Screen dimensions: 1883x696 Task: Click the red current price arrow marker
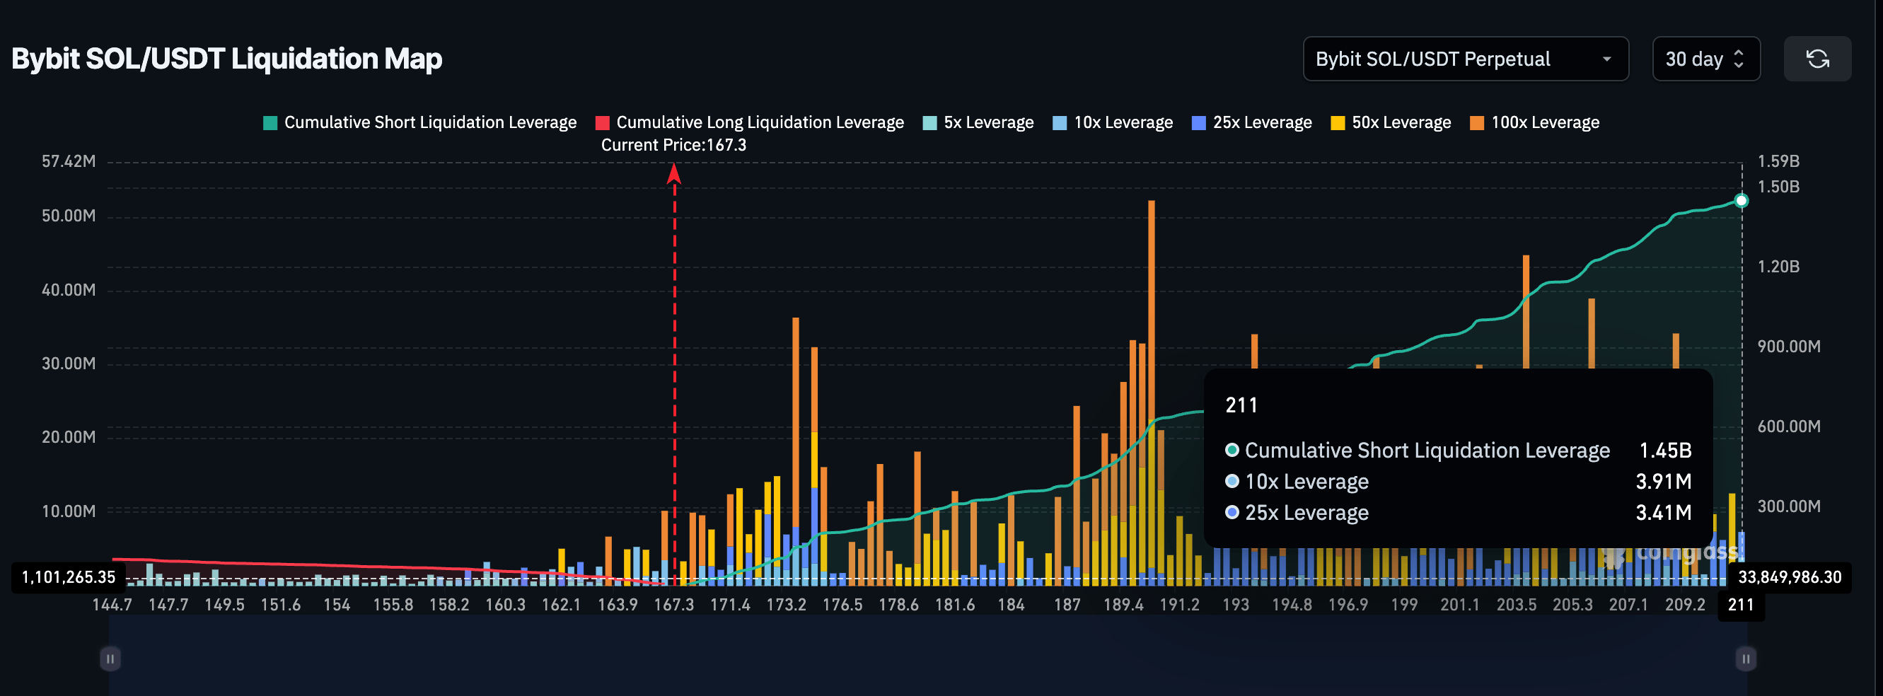[674, 174]
